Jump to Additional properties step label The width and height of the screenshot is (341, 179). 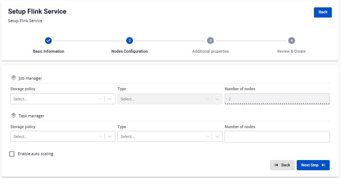tap(211, 51)
